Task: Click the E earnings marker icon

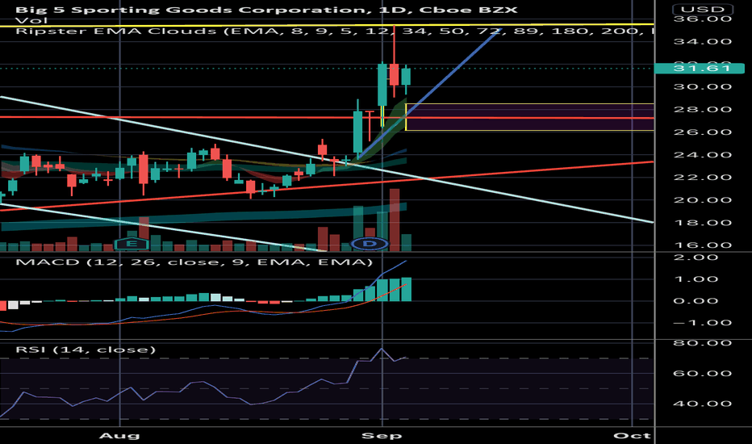Action: pos(132,244)
